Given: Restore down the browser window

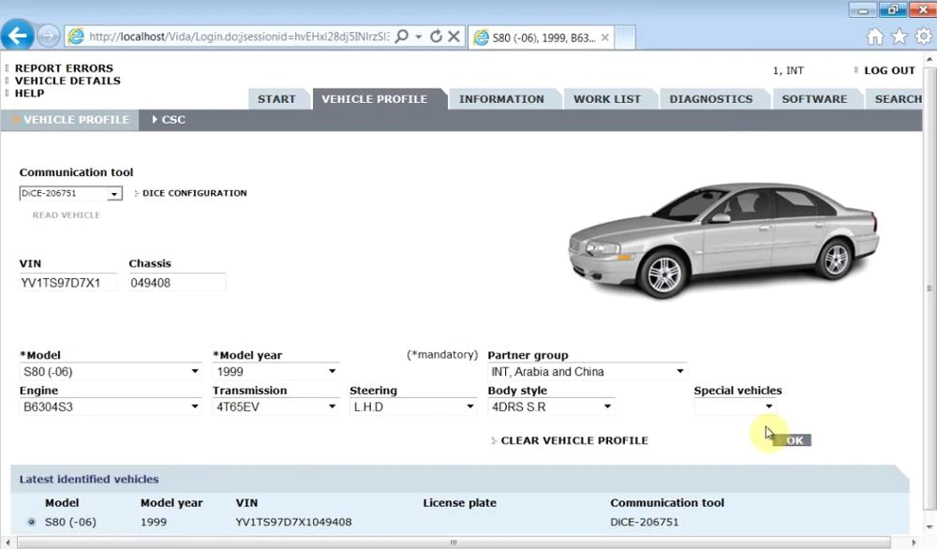Looking at the screenshot, I should click(x=893, y=9).
